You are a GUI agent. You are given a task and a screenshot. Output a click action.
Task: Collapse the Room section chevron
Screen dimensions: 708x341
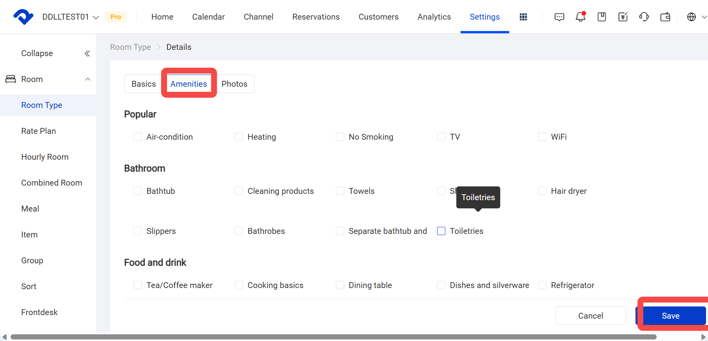click(88, 79)
